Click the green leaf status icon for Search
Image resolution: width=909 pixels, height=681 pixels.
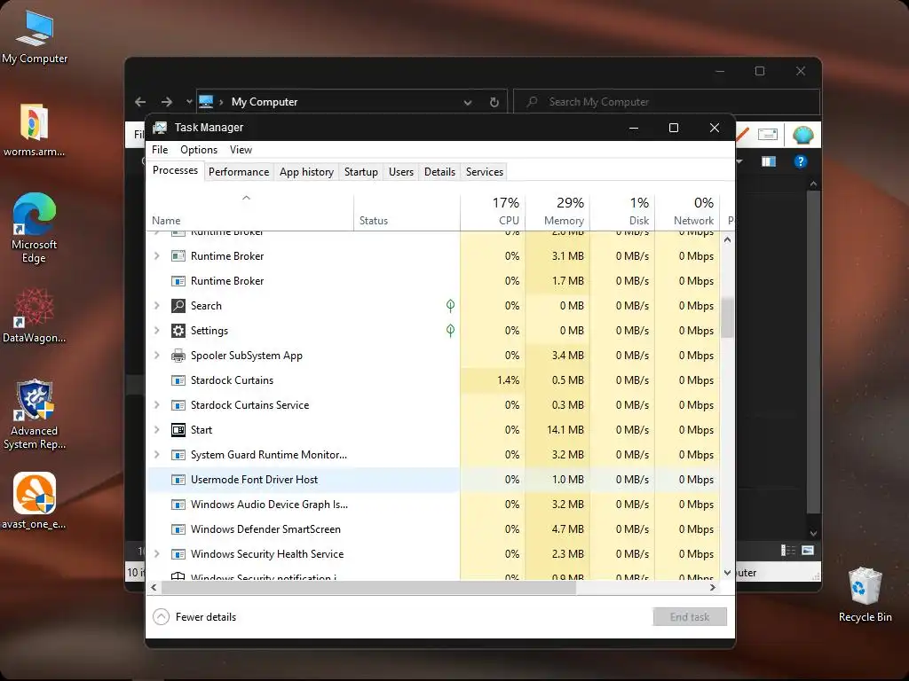(450, 306)
